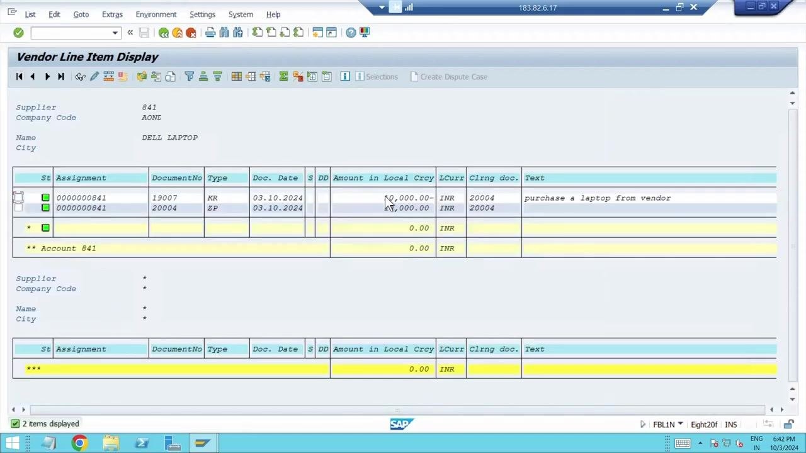The image size is (806, 453).
Task: Click the command input field
Action: pos(71,33)
